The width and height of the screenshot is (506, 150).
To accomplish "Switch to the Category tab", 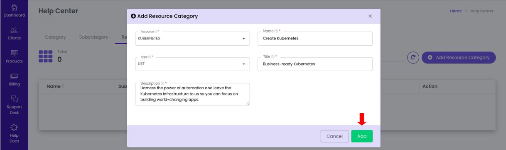I will (55, 37).
